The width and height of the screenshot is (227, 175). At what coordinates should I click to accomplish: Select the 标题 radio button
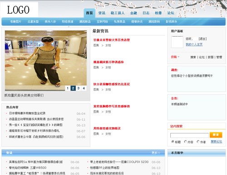tap(173, 142)
